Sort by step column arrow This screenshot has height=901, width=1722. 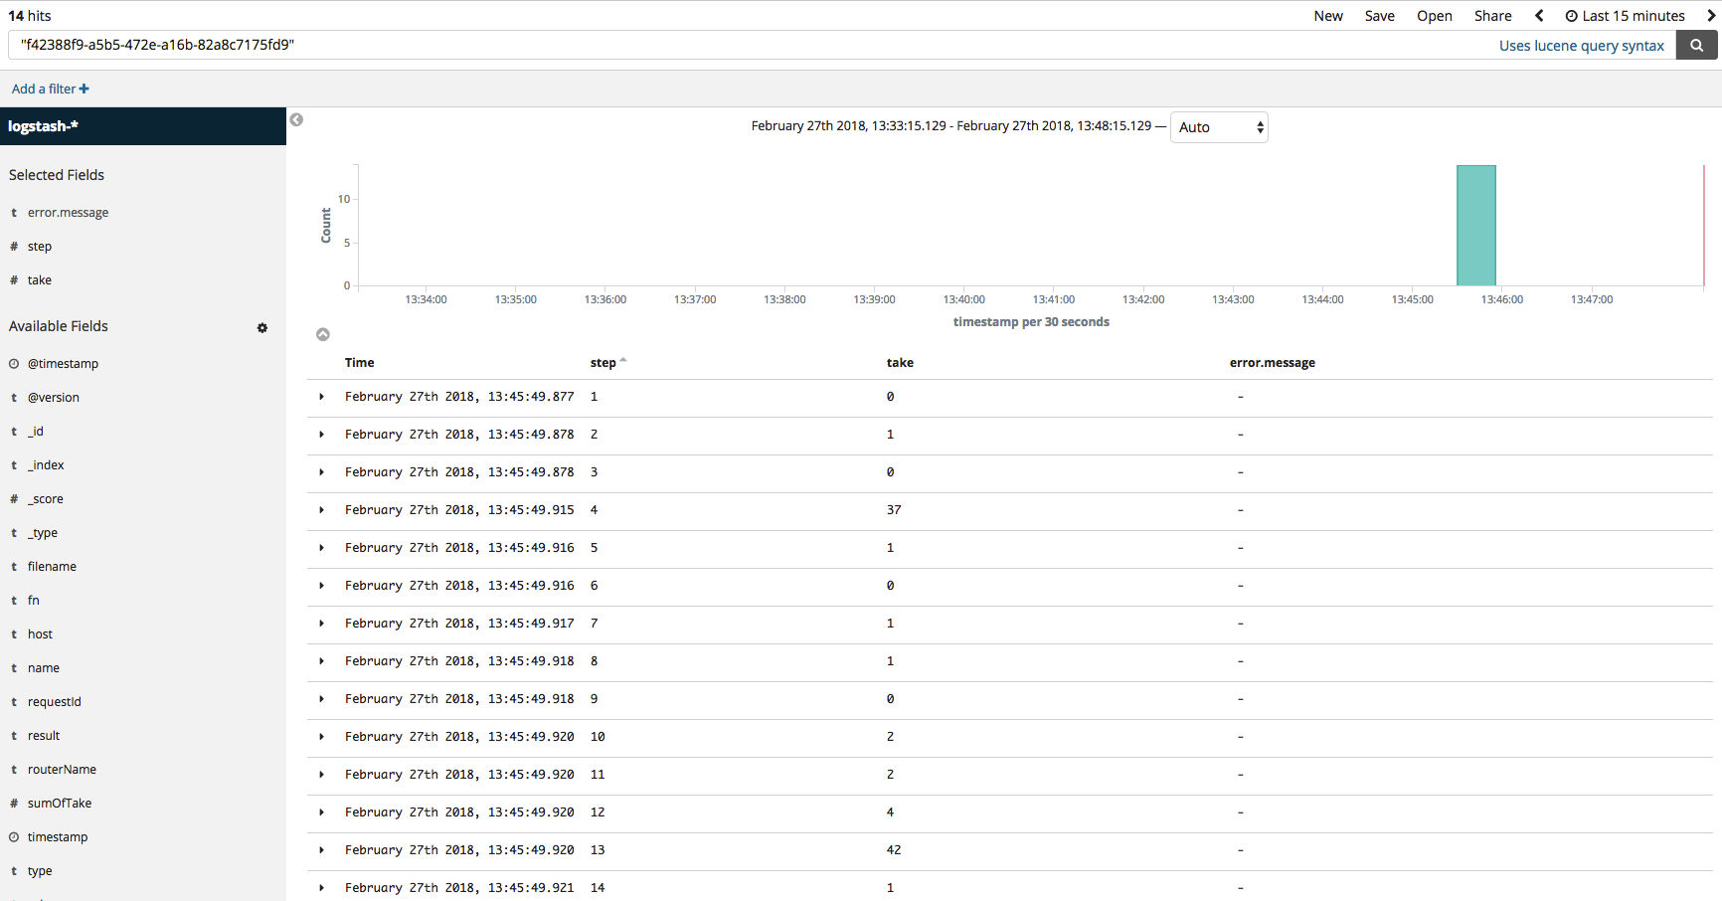(623, 361)
